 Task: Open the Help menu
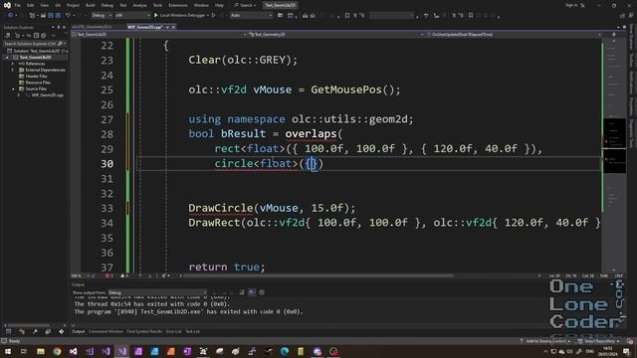click(x=219, y=5)
